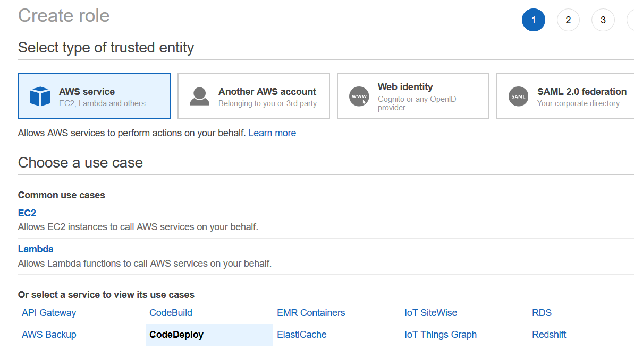
Task: Open the Learn more link
Action: 272,133
